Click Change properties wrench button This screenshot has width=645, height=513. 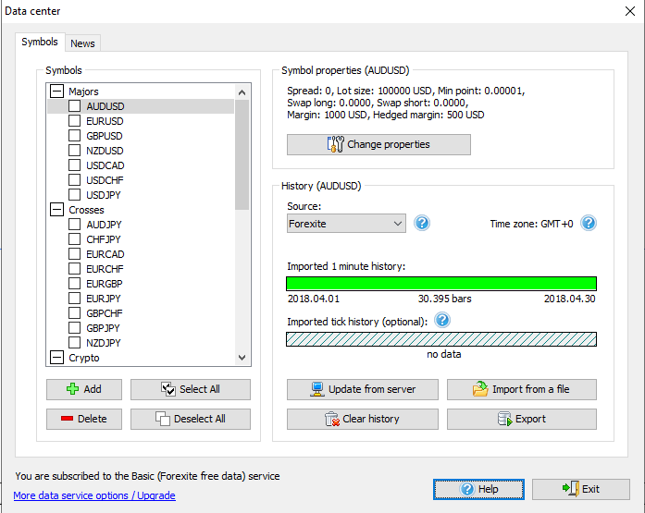click(378, 144)
